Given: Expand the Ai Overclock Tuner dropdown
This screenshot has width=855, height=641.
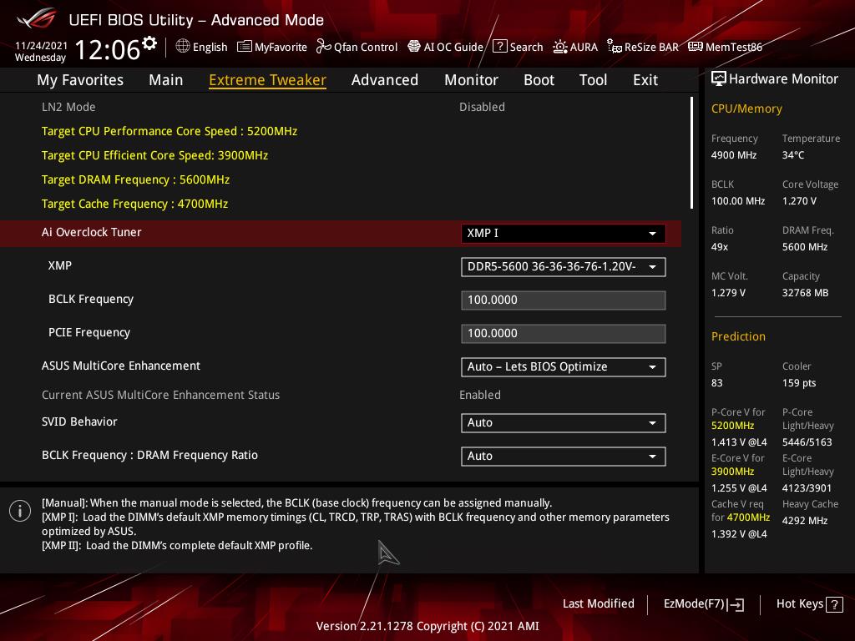Looking at the screenshot, I should pyautogui.click(x=563, y=234).
